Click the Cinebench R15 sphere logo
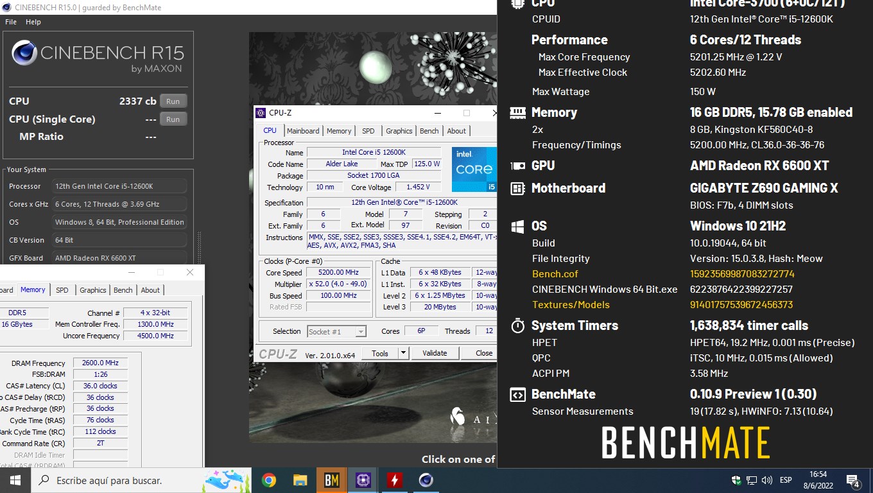 (24, 53)
